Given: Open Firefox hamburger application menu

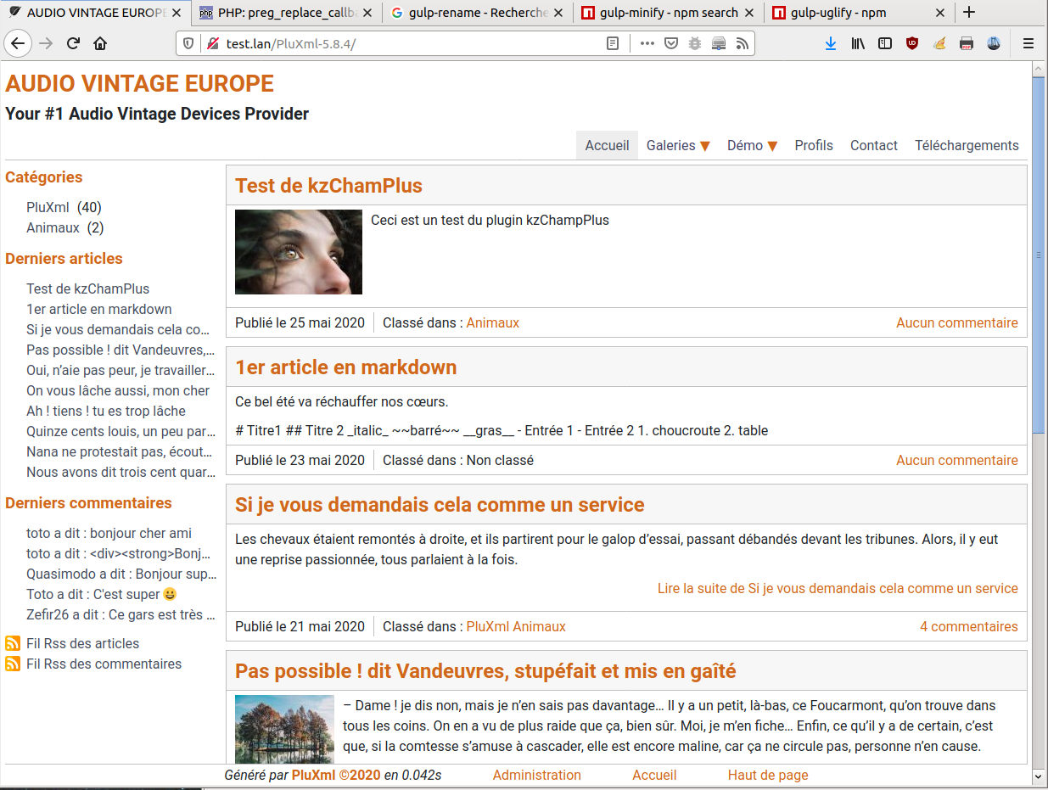Looking at the screenshot, I should pos(1028,43).
